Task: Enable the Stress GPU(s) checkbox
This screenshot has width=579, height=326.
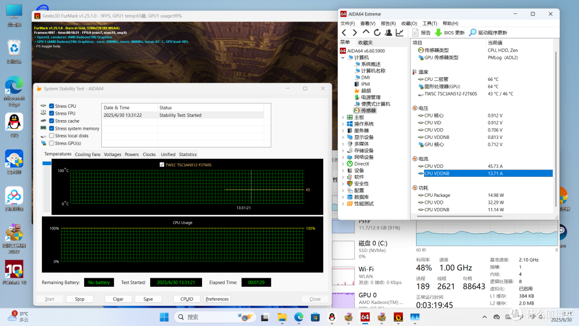Action: point(51,143)
